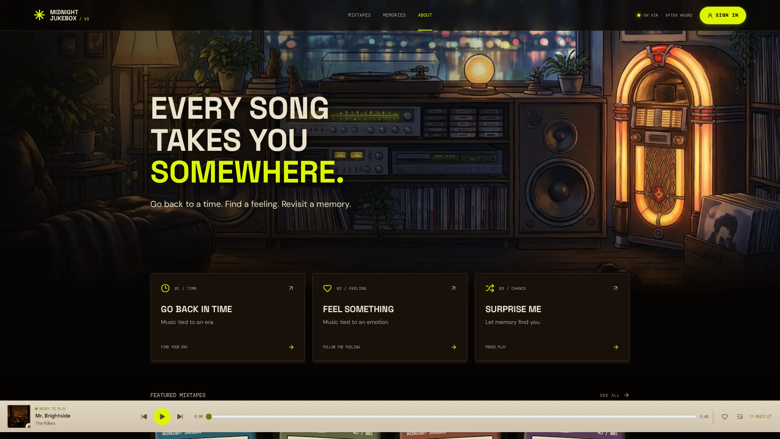This screenshot has height=439, width=780.
Task: Click the arrow beside Find Your Era
Action: click(291, 347)
